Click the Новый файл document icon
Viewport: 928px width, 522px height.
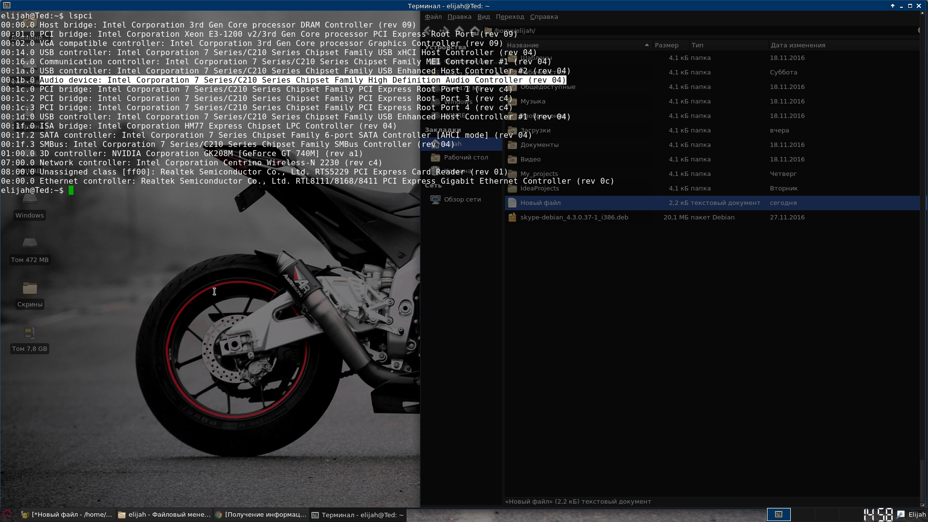(x=512, y=203)
